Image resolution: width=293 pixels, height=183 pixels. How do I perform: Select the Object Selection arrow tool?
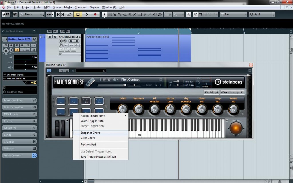(104, 14)
